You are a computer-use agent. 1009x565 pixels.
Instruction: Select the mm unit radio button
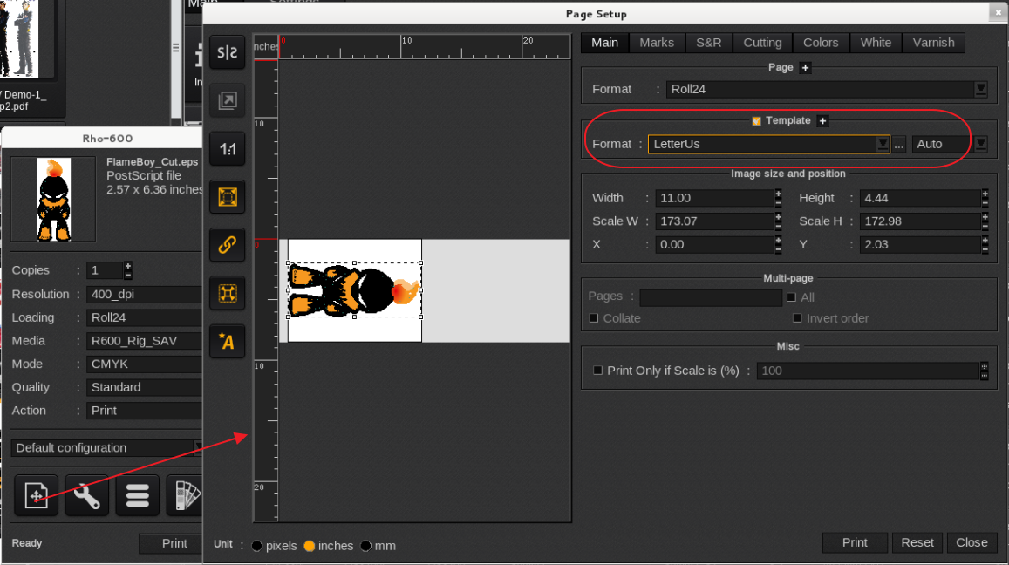[x=366, y=546]
